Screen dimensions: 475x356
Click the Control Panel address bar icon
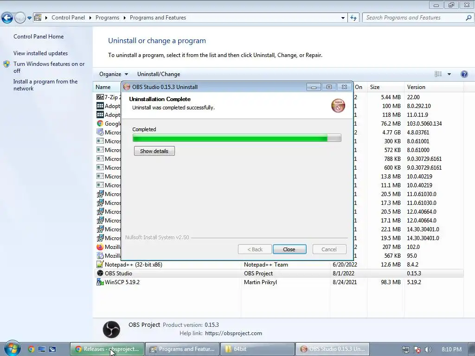[x=38, y=18]
